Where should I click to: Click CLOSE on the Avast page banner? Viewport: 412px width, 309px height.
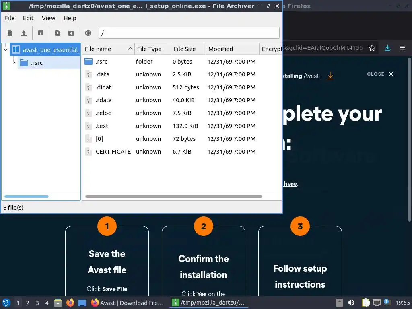[x=380, y=74]
